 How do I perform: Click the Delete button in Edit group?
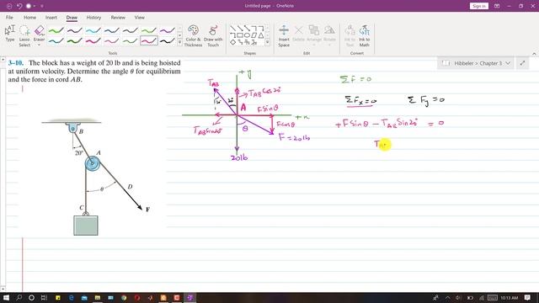tap(298, 34)
